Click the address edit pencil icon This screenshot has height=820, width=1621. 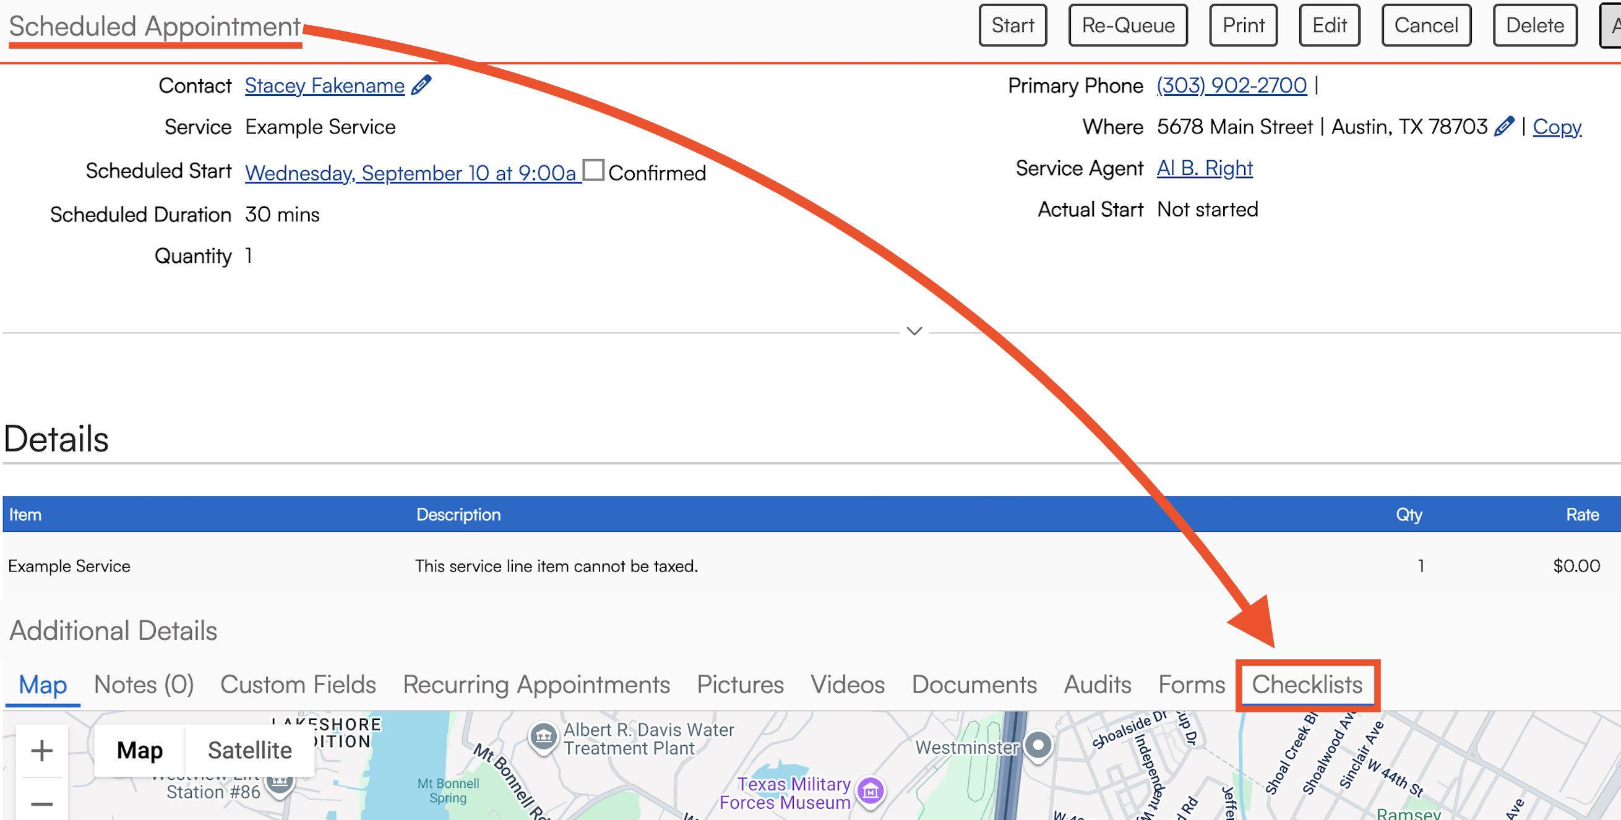(1503, 126)
